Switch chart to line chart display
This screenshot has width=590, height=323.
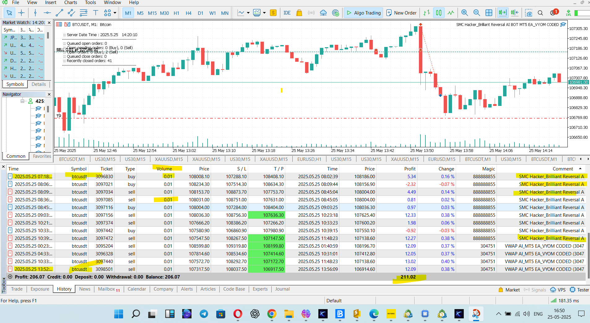451,13
